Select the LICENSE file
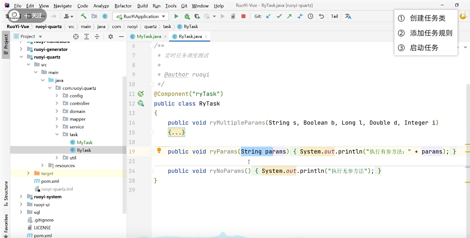This screenshot has height=238, width=470. pos(42,228)
